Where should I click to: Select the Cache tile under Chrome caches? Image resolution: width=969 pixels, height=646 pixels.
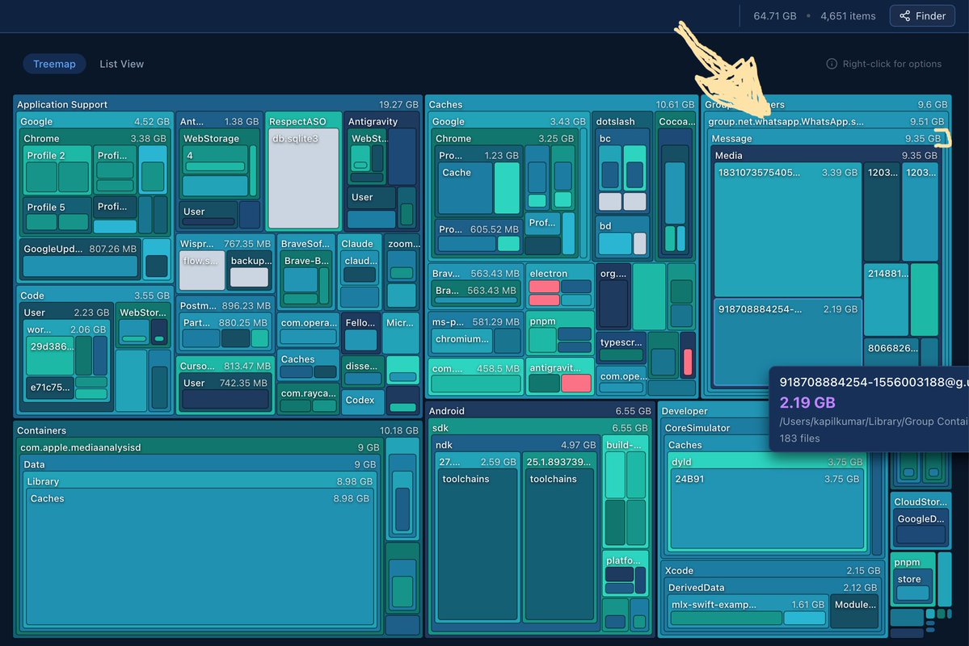[x=466, y=190]
